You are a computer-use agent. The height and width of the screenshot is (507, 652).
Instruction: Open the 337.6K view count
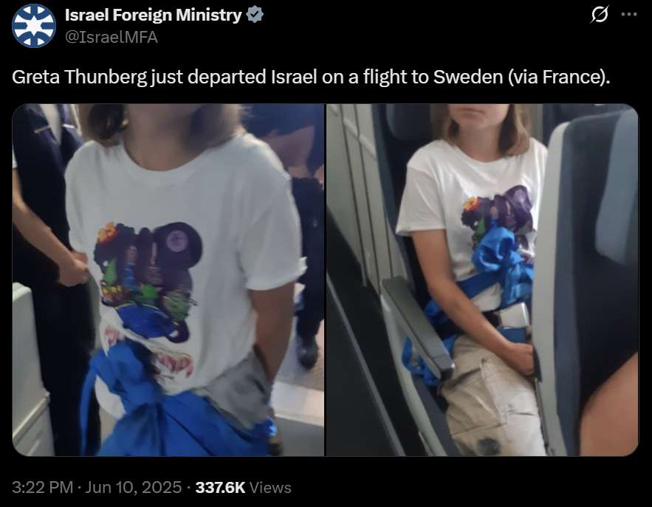point(220,487)
